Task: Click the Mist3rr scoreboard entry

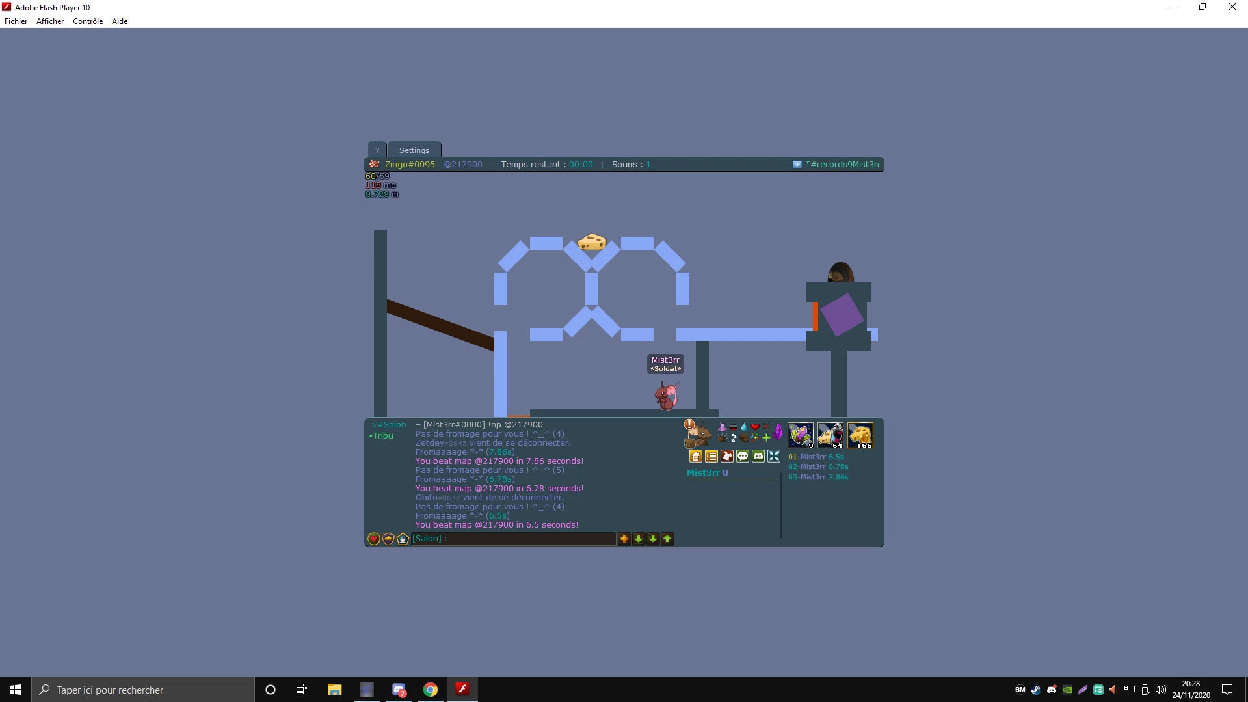Action: tap(708, 473)
